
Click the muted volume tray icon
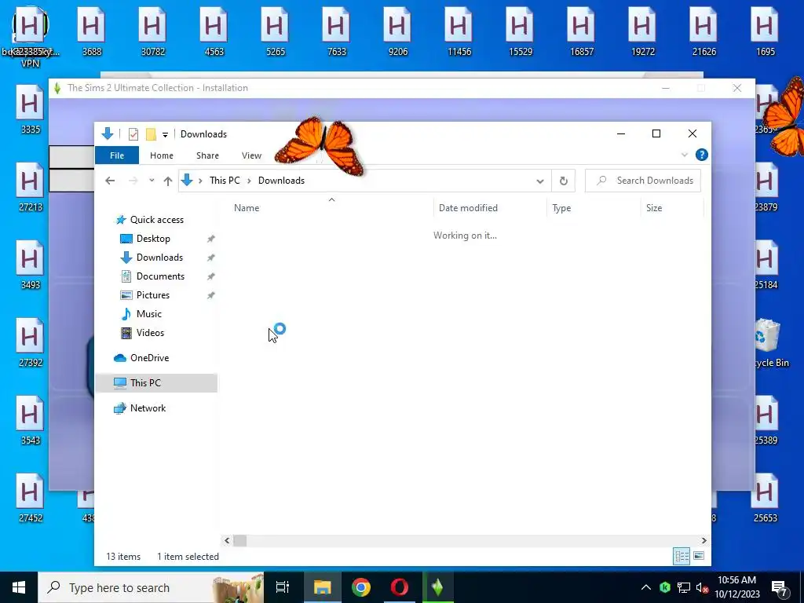pyautogui.click(x=702, y=588)
